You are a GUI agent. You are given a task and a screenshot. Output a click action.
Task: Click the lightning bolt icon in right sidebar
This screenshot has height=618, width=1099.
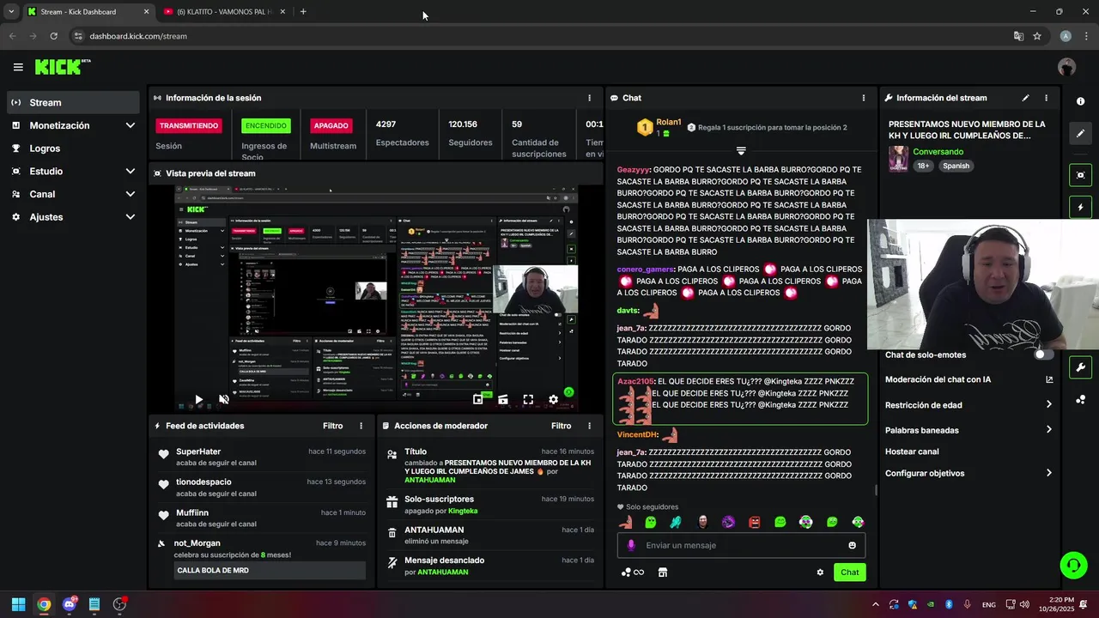(x=1080, y=207)
